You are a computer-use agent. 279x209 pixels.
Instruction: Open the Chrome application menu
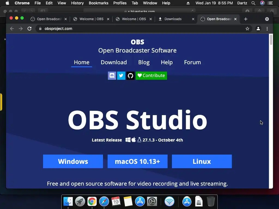pyautogui.click(x=22, y=3)
